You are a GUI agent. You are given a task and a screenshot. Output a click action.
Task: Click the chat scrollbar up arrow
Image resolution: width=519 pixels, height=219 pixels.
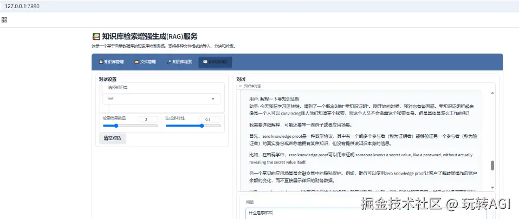pos(492,93)
